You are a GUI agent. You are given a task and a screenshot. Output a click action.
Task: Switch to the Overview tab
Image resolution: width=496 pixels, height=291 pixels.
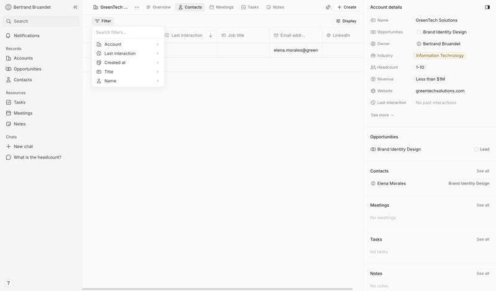point(159,7)
